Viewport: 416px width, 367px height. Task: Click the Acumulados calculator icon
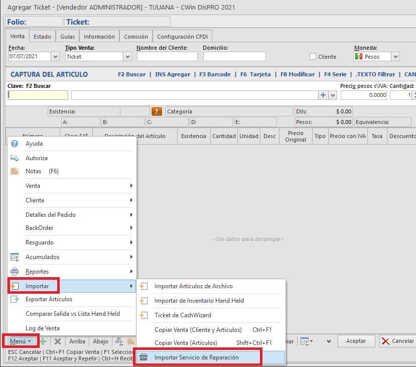[15, 257]
